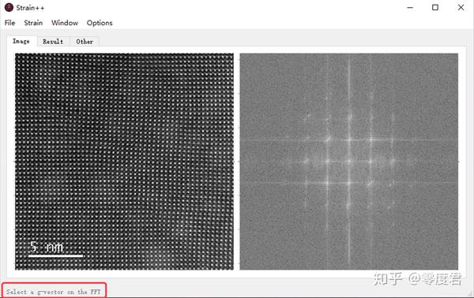Viewport: 474px width, 298px height.
Task: Click the status message 'Select a g-vector on the FFT'
Action: [53, 292]
